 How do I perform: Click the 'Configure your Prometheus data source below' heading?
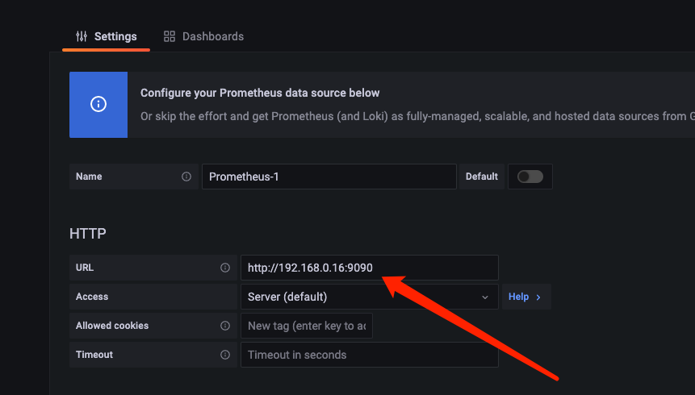coord(260,94)
